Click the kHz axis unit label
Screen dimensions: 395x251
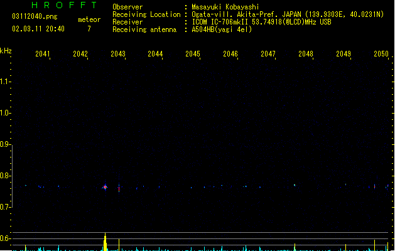pos(6,51)
